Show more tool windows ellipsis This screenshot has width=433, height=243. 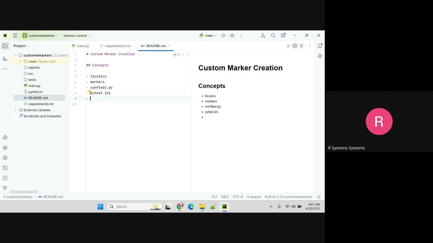coord(5,69)
